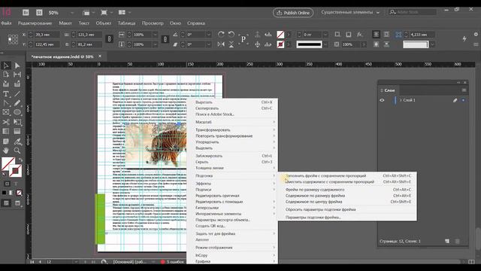Open the stroke style line dropdown

tap(325, 44)
